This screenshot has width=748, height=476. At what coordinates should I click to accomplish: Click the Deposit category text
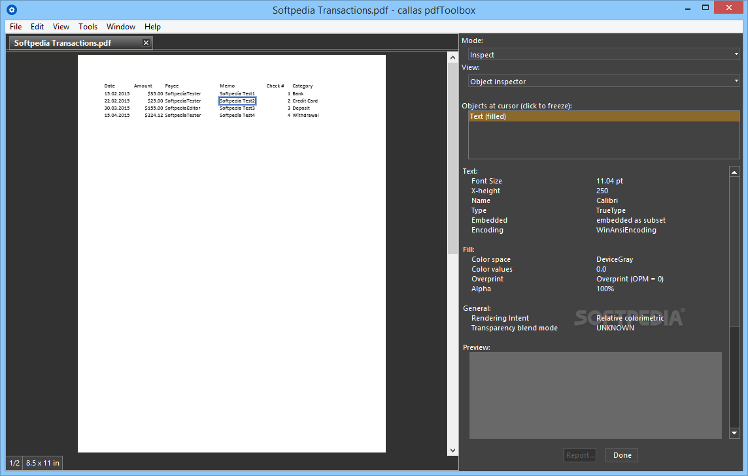click(x=301, y=108)
